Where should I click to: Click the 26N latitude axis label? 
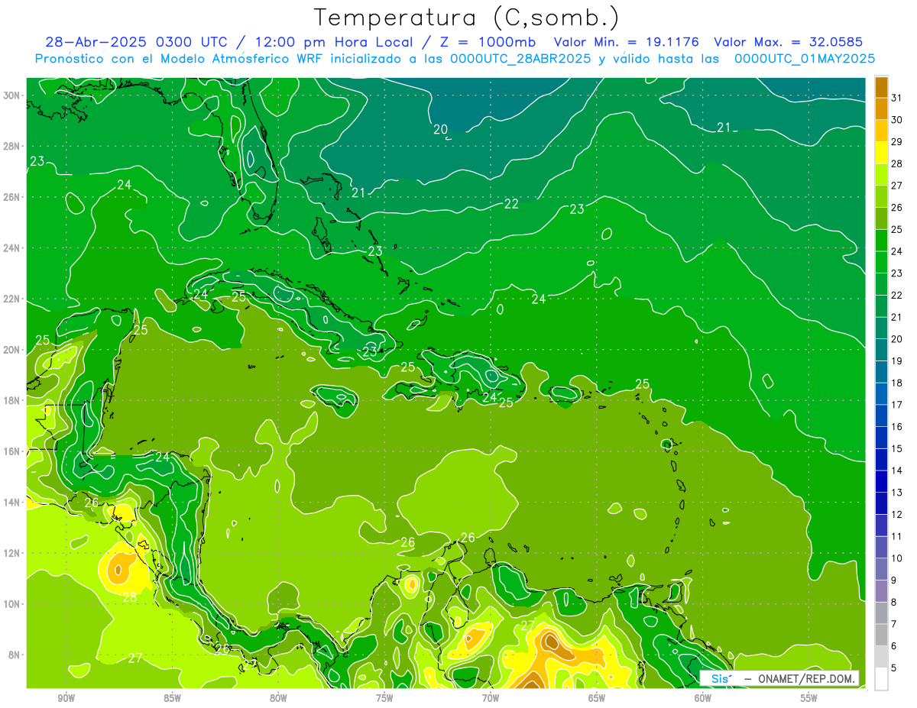point(12,197)
